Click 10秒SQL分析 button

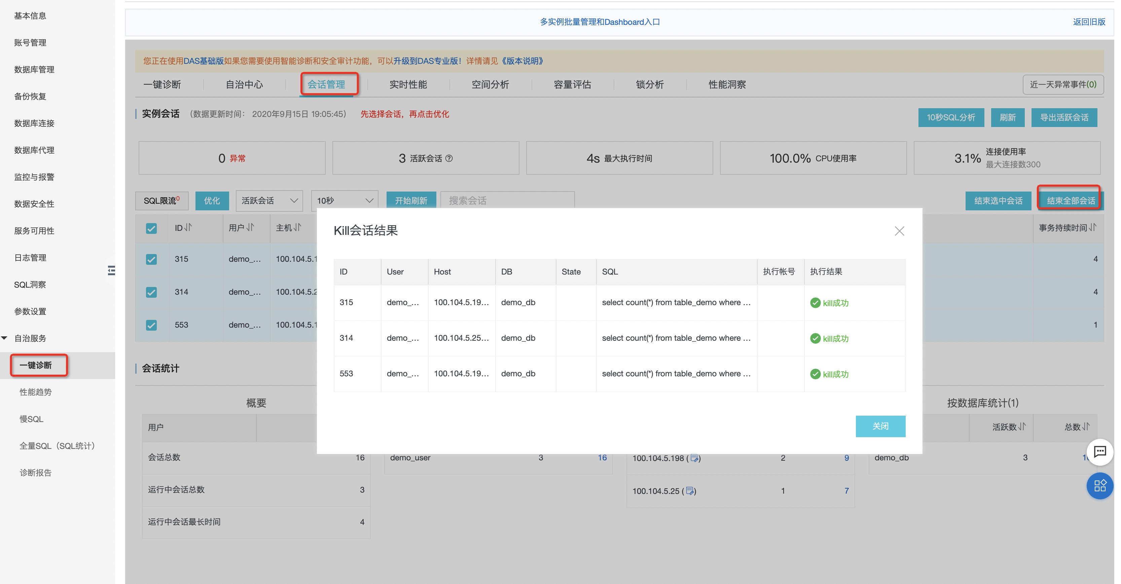click(x=951, y=117)
